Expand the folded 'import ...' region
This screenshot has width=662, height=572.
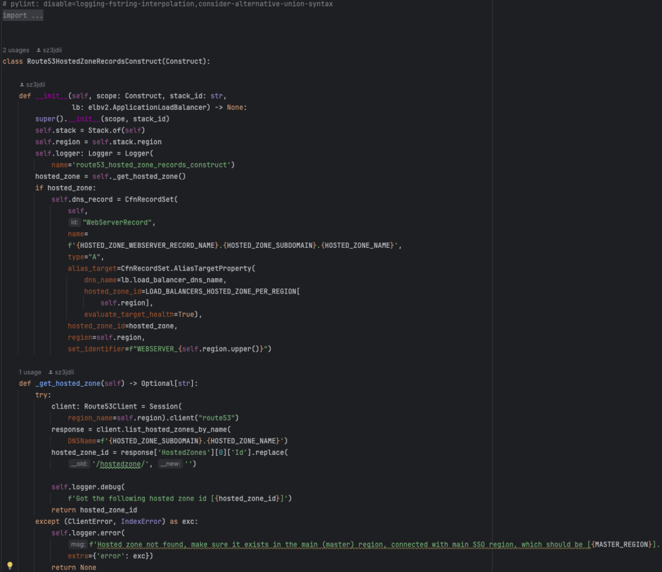tap(23, 15)
